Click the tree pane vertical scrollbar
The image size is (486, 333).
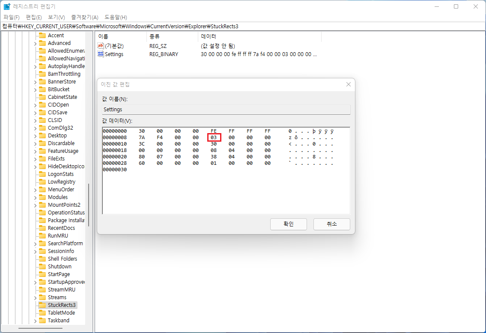coord(89,205)
